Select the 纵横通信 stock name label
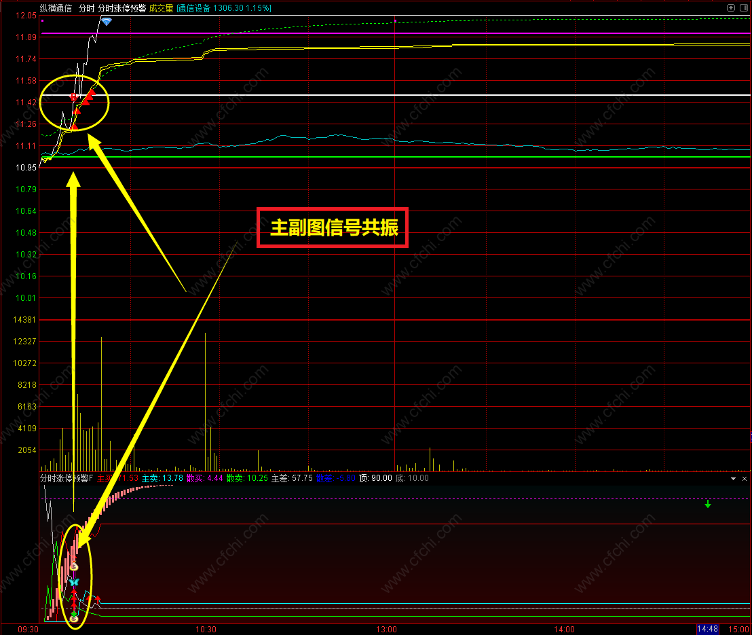Viewport: 752px width, 635px height. coord(56,8)
